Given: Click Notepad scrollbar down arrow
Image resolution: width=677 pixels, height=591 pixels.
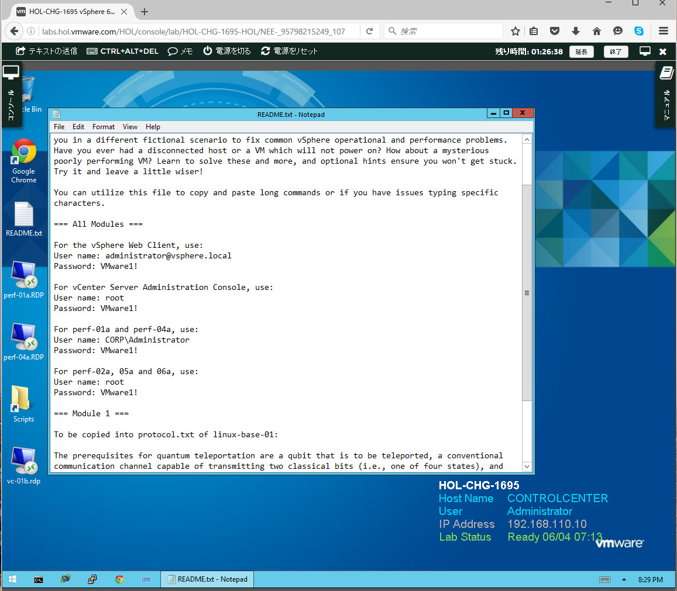Looking at the screenshot, I should click(x=527, y=466).
